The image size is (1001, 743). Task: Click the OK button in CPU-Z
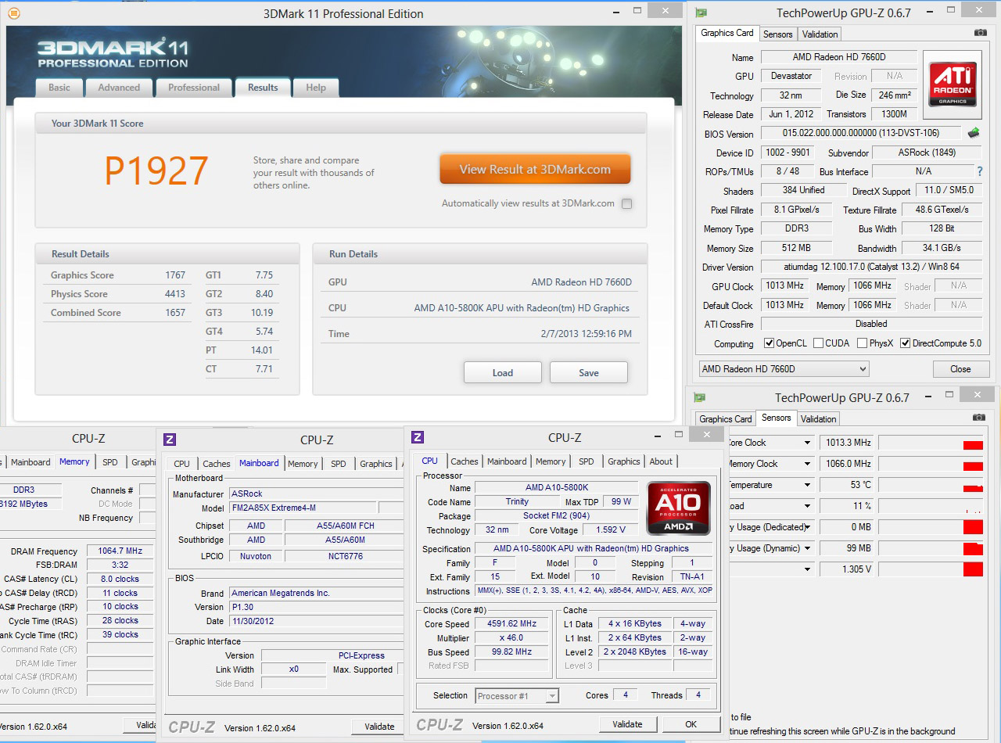(x=691, y=724)
